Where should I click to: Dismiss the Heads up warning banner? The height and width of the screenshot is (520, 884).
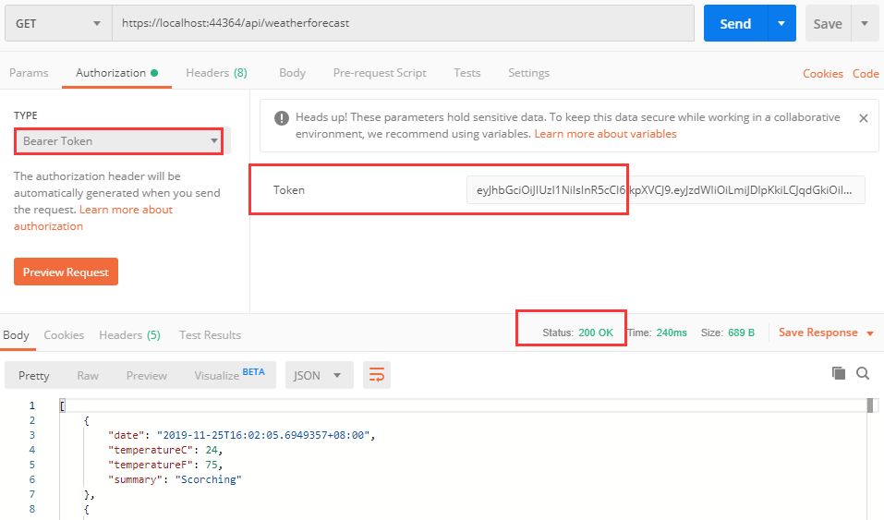click(x=864, y=118)
